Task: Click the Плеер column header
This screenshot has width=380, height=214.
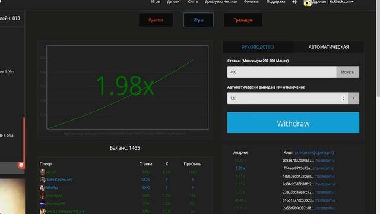Action: [x=46, y=164]
